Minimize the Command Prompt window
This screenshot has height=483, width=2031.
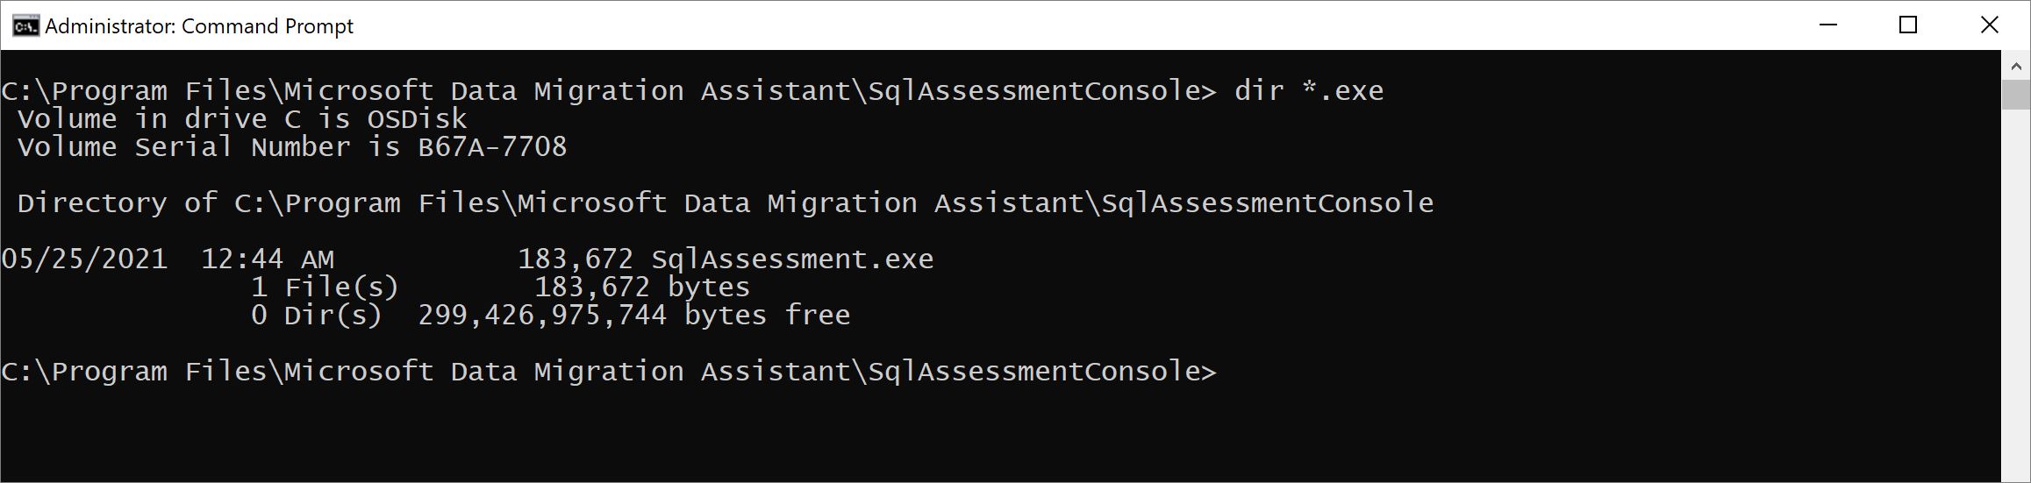point(1828,25)
